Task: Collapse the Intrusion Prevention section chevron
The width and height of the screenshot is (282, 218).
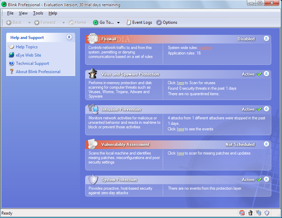Action: tap(266, 109)
